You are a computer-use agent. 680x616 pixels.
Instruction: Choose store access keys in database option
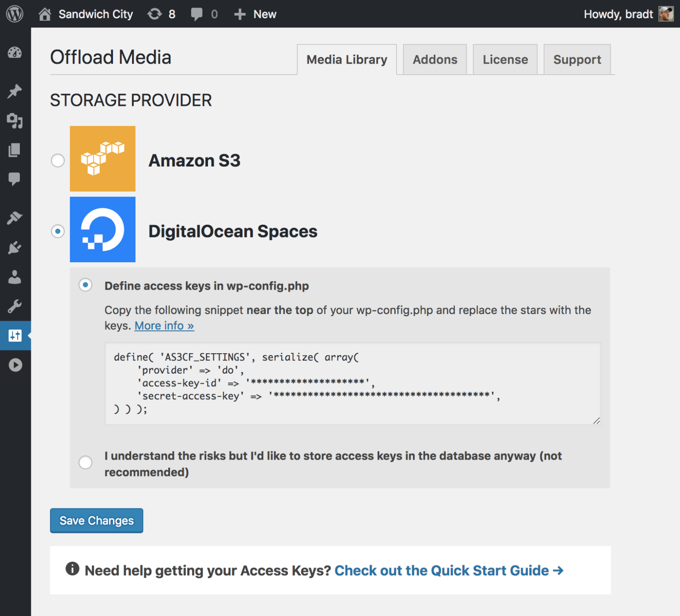click(x=86, y=462)
